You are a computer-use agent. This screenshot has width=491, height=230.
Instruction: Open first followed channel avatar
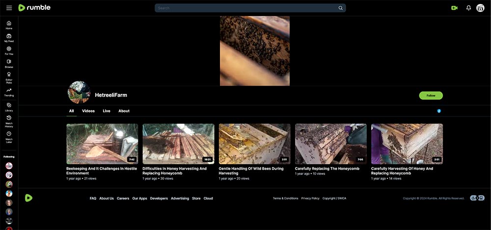(x=9, y=166)
